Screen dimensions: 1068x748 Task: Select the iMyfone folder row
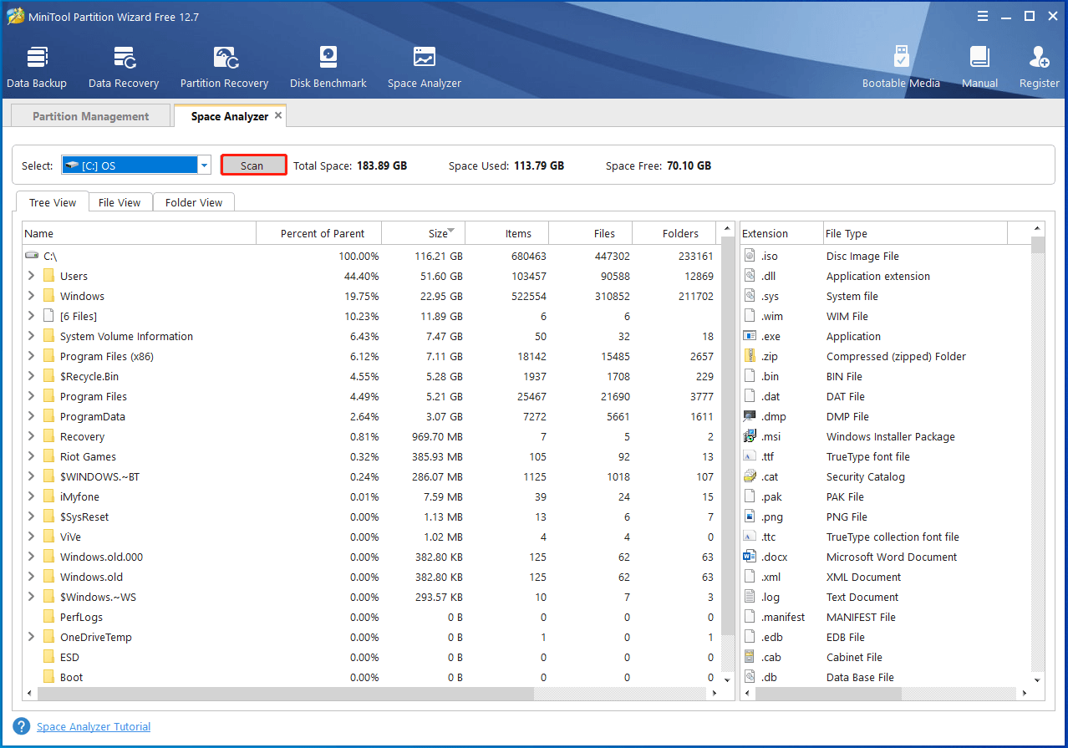click(x=371, y=496)
